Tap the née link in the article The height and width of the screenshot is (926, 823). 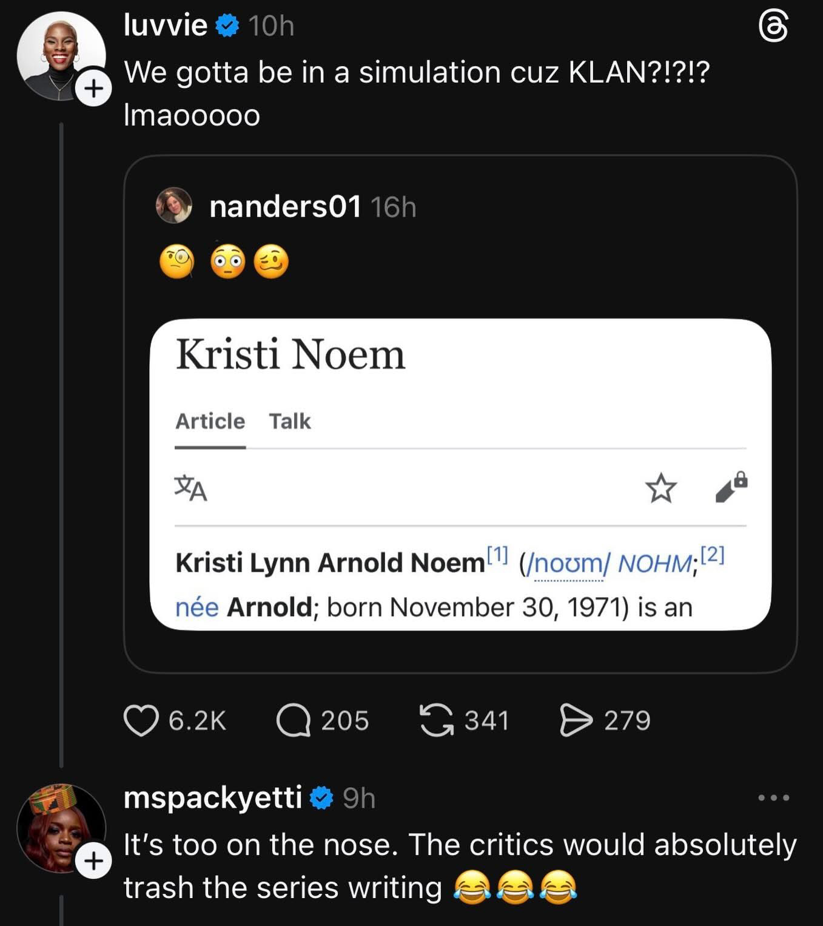(197, 607)
